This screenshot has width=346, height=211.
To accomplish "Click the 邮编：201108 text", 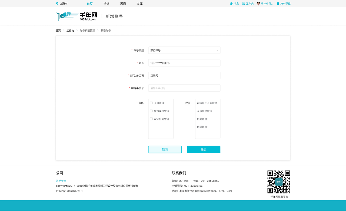I will coord(180,181).
